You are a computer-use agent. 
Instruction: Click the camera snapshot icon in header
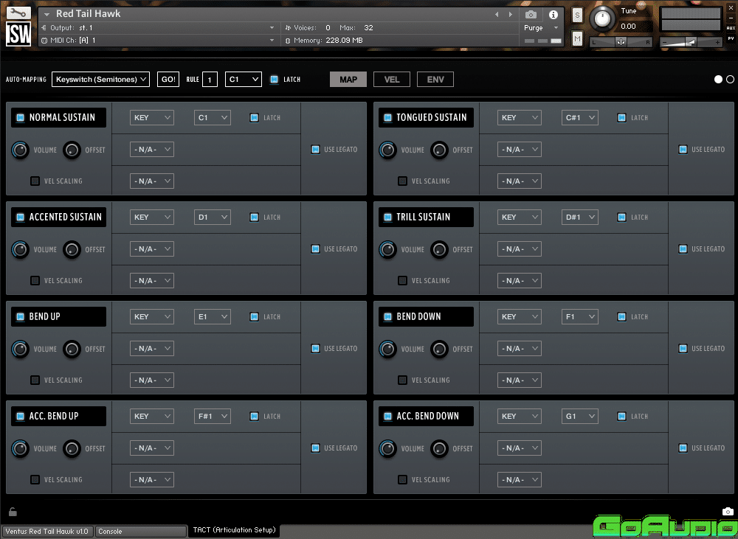tap(531, 14)
